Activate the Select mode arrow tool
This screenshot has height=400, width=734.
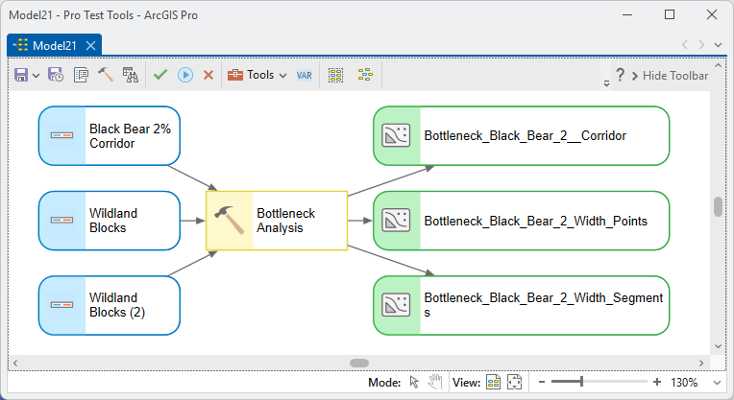point(414,382)
